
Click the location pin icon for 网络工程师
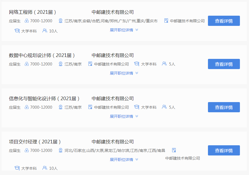[x=61, y=21]
